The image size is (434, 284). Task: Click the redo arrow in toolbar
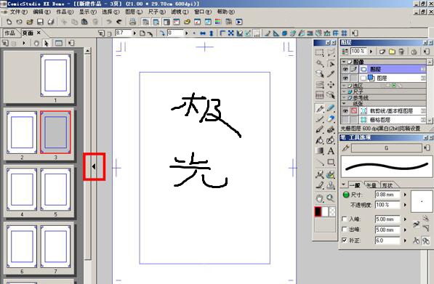[x=119, y=22]
